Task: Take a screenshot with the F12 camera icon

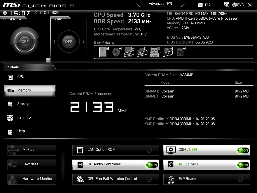Action: click(200, 5)
